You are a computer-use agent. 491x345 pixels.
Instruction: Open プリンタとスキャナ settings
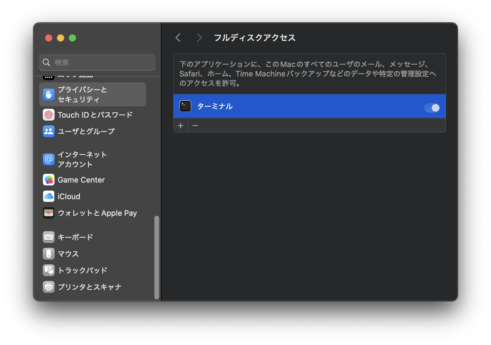[89, 287]
